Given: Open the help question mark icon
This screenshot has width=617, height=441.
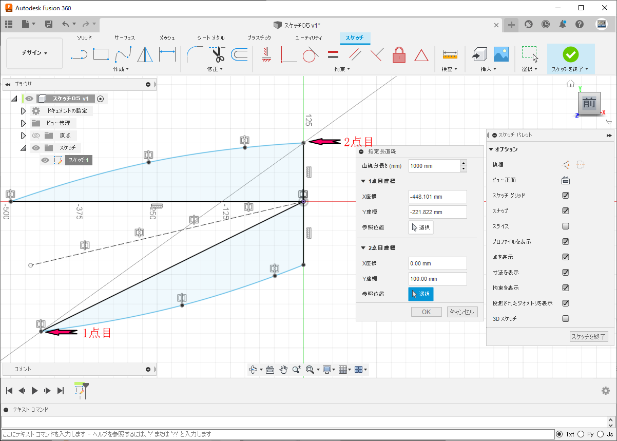Looking at the screenshot, I should tap(580, 24).
